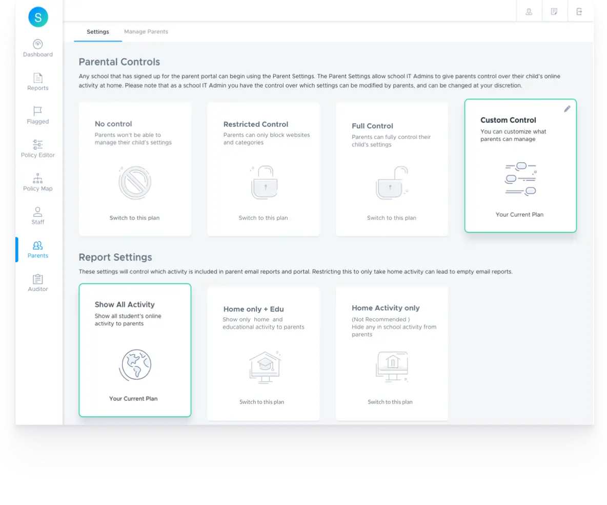Select the Parents sidebar icon
Image resolution: width=607 pixels, height=505 pixels.
pos(37,250)
